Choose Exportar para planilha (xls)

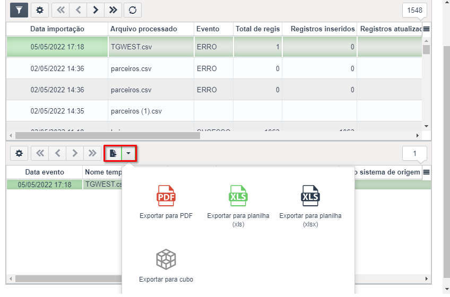(238, 206)
